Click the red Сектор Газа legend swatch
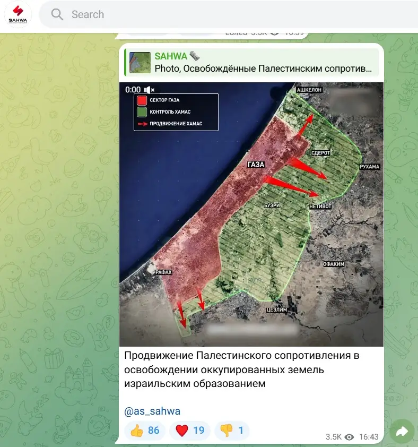 tap(142, 100)
